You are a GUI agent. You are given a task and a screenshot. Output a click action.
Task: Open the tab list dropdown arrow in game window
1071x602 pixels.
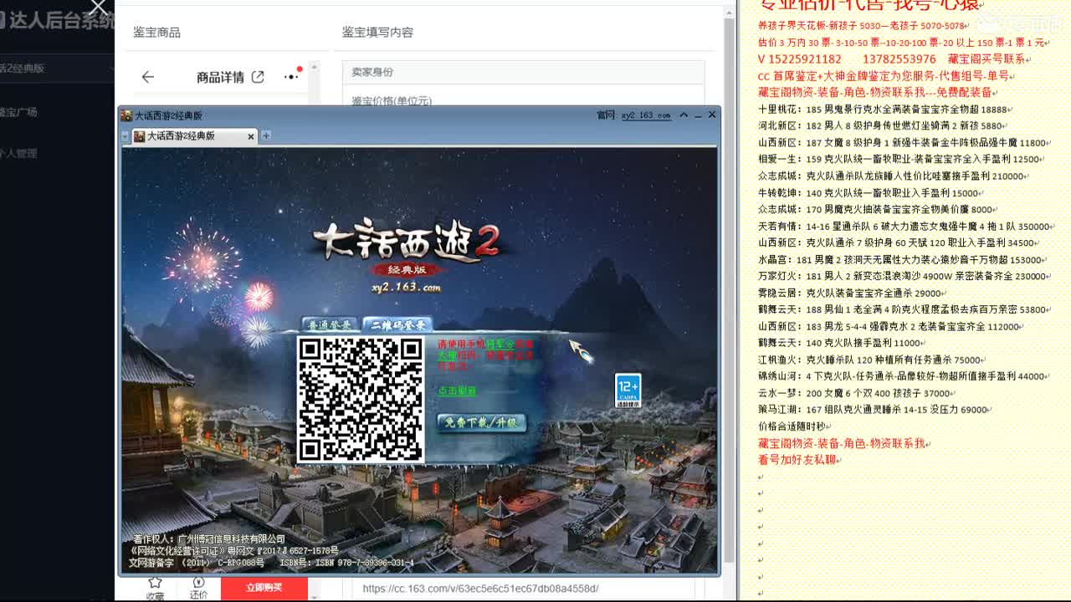point(126,135)
